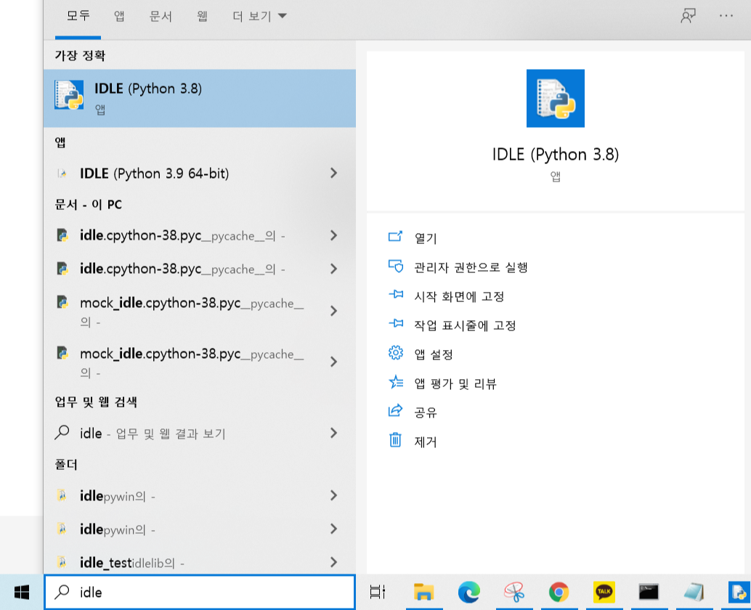The image size is (751, 610).
Task: Click the search box containing idle
Action: (200, 593)
